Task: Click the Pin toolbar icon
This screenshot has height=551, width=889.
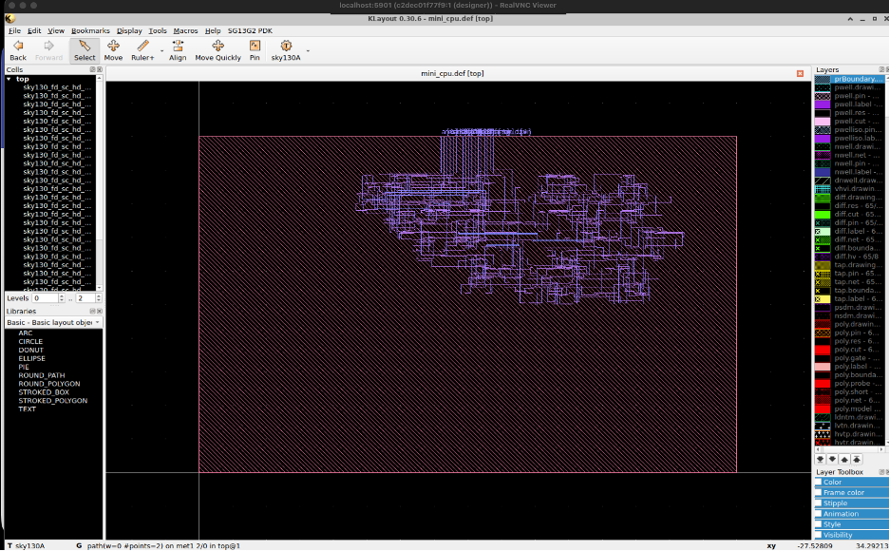Action: 255,49
